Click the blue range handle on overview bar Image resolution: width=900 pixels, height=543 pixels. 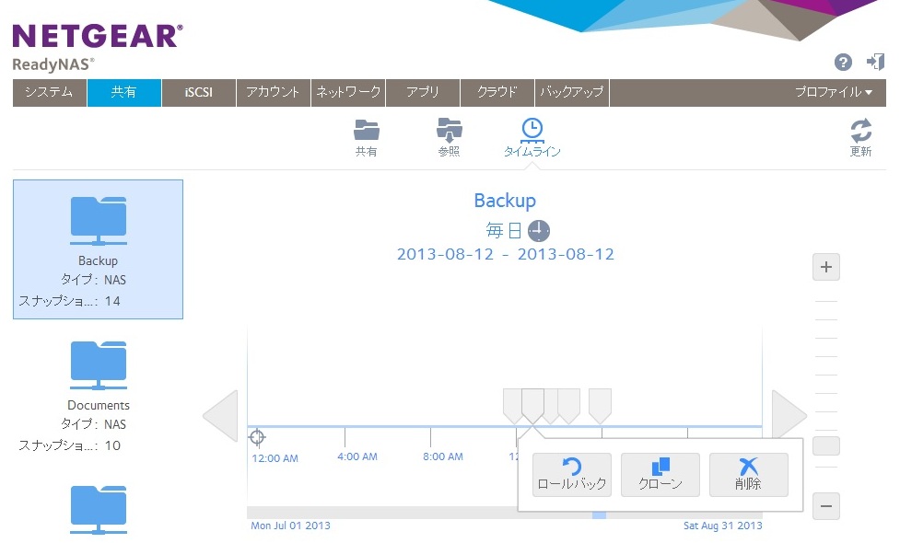(599, 514)
